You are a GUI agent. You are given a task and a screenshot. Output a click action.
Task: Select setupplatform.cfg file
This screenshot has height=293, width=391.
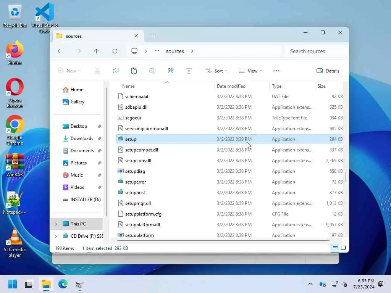pos(229,214)
